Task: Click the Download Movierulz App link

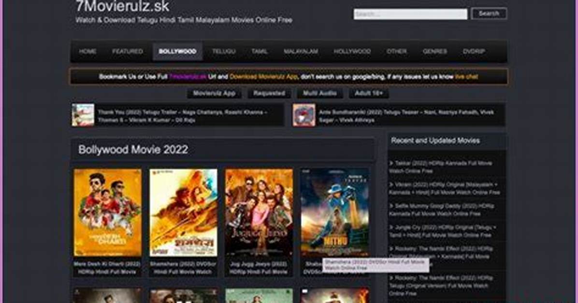Action: [x=263, y=77]
